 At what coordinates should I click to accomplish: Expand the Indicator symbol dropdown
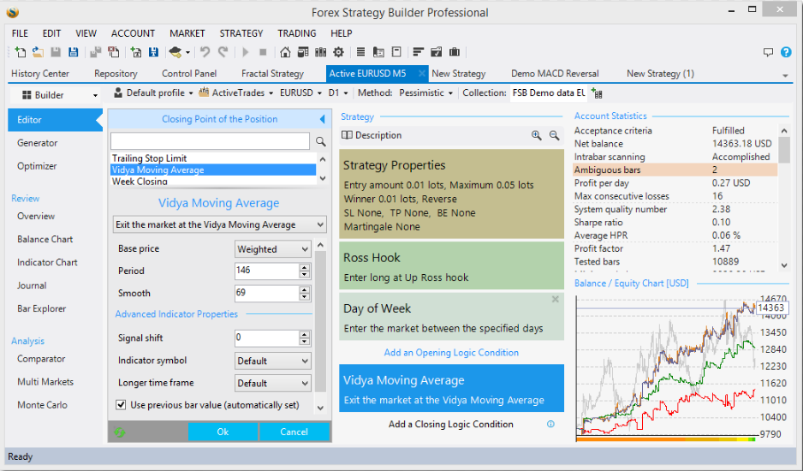(x=273, y=361)
